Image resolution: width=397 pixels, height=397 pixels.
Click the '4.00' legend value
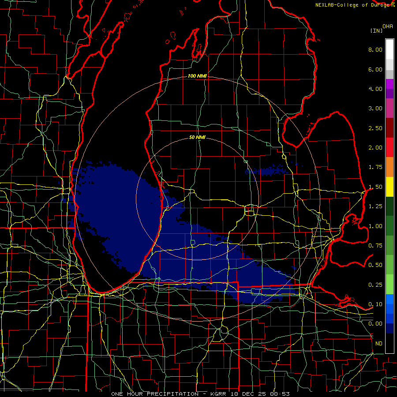pos(375,89)
